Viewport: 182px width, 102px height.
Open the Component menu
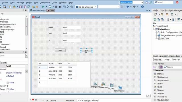point(45,3)
